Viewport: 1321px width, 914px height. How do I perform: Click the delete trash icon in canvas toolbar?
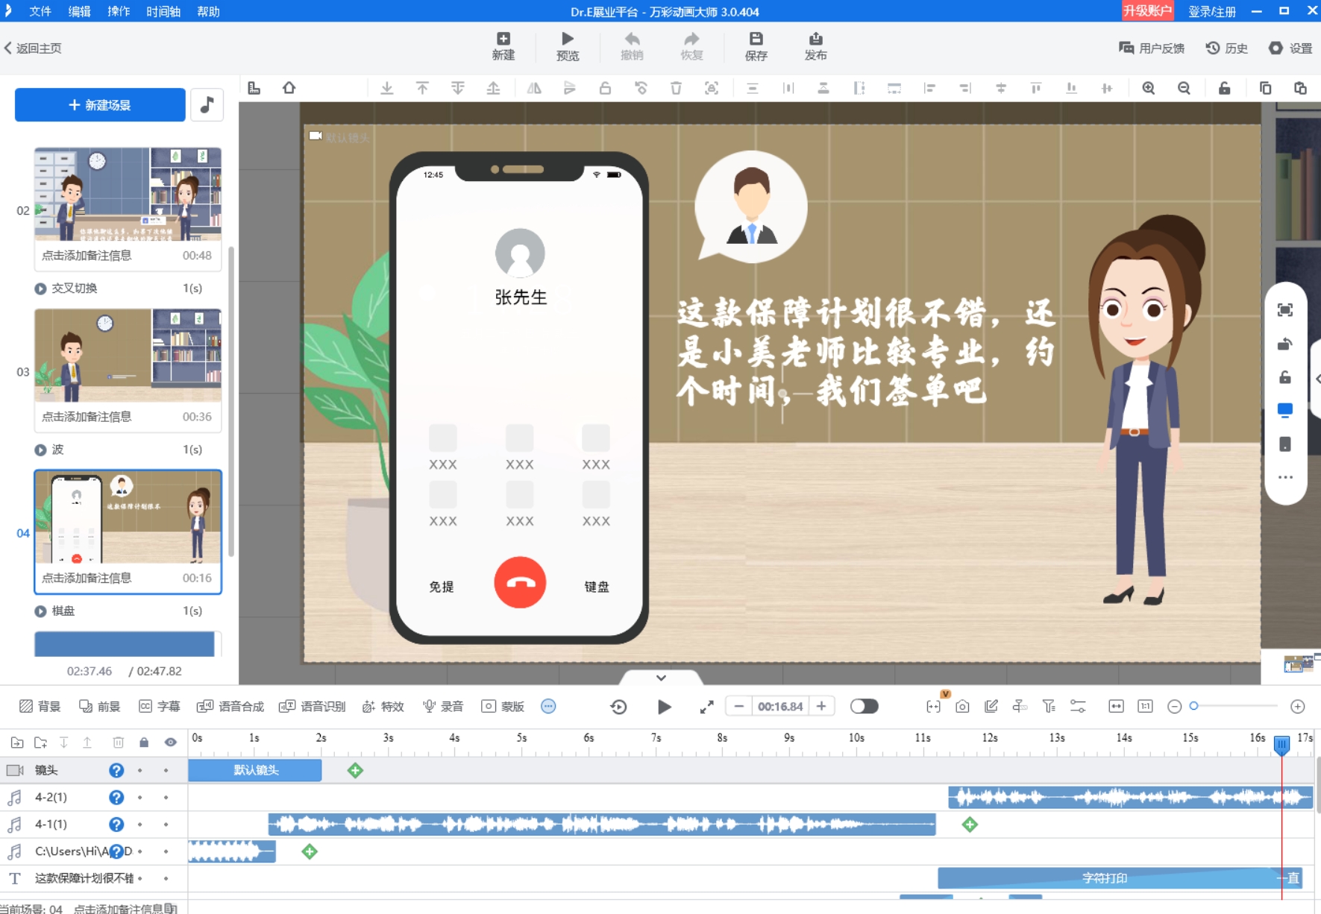coord(676,88)
